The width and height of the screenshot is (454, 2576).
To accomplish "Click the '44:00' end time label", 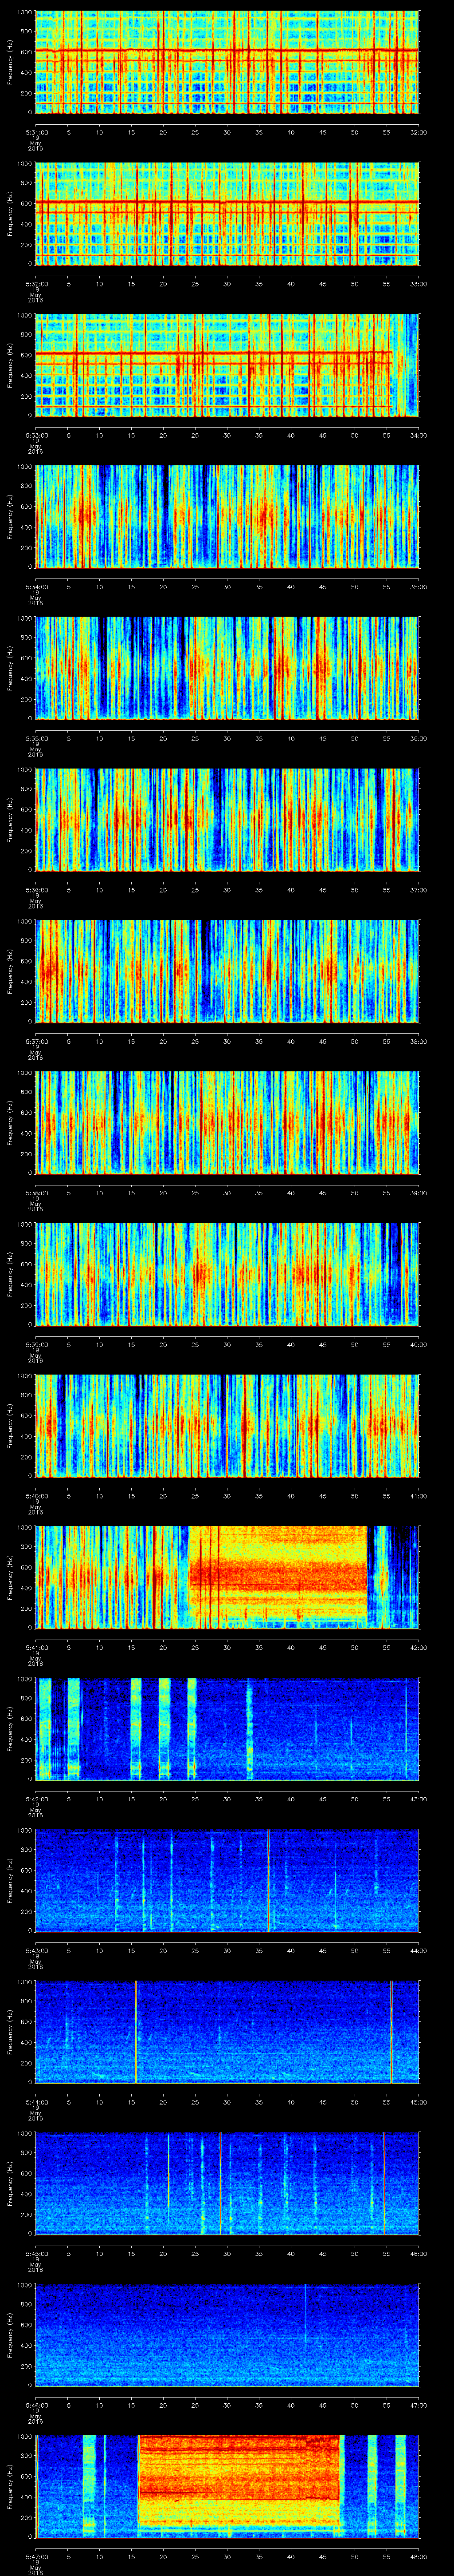I will pos(418,1950).
